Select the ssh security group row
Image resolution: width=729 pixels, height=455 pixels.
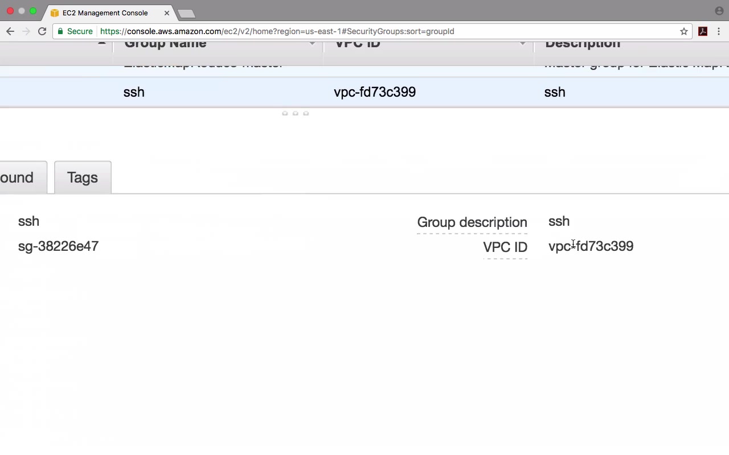364,92
